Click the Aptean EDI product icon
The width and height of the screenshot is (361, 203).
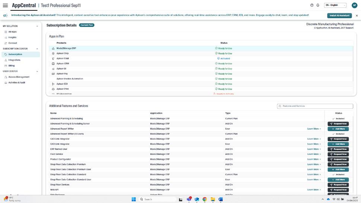53,84
